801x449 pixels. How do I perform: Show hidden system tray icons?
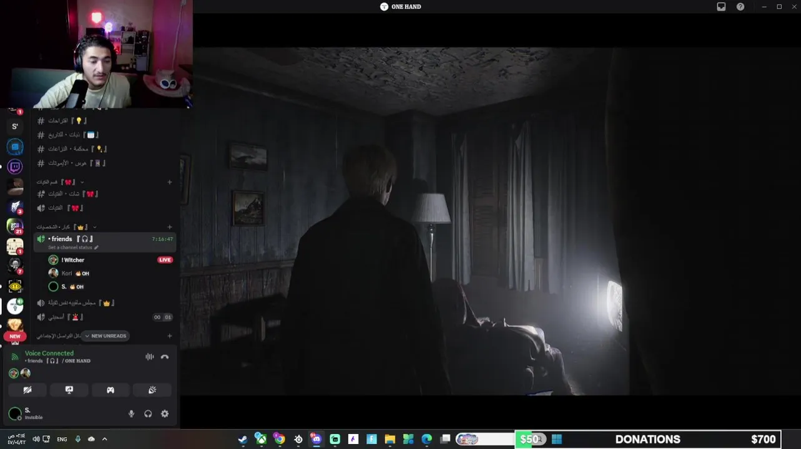104,439
